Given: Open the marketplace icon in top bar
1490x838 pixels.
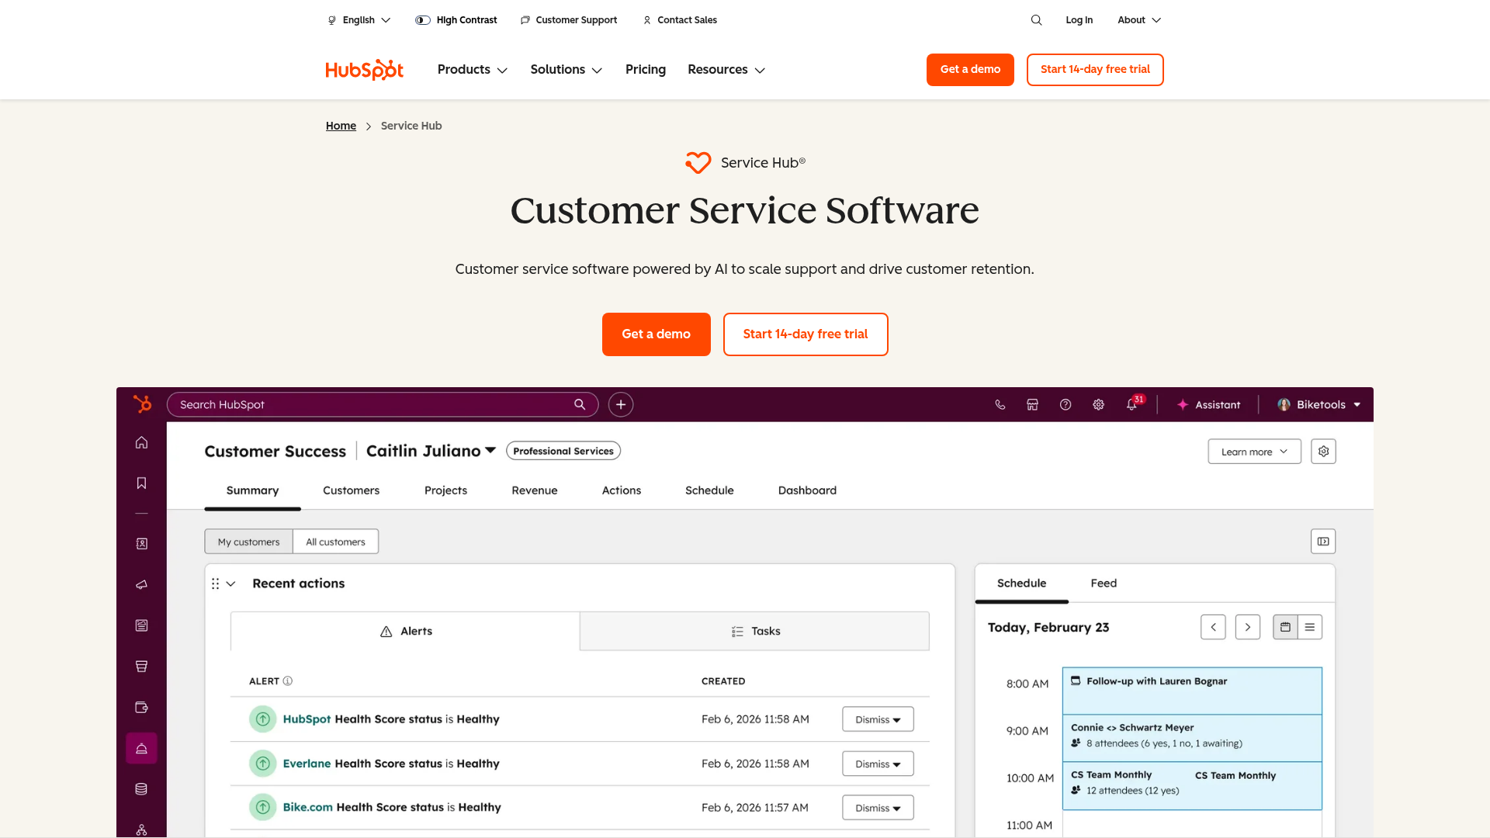Looking at the screenshot, I should coord(1032,404).
